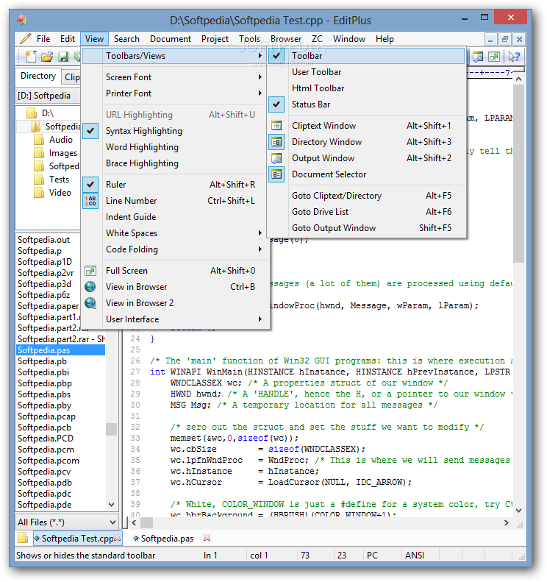Expand the Toolbars/Views submenu
Viewport: 547px width, 582px height.
pyautogui.click(x=175, y=56)
